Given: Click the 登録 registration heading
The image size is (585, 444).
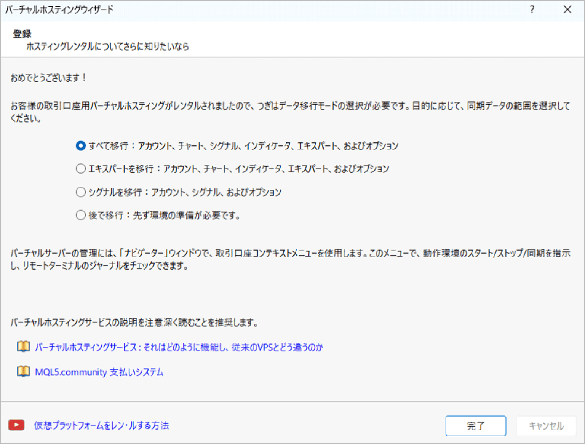Looking at the screenshot, I should coord(22,34).
